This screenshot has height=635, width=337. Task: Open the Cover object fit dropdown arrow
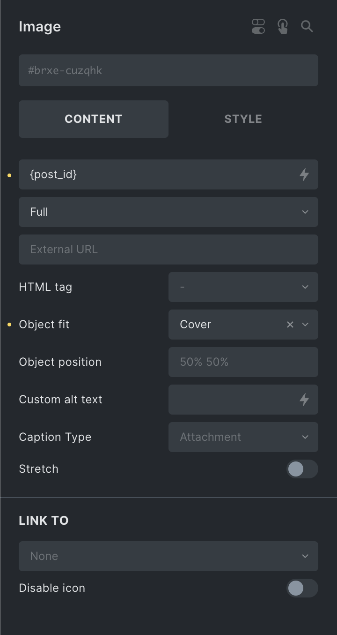pyautogui.click(x=305, y=325)
